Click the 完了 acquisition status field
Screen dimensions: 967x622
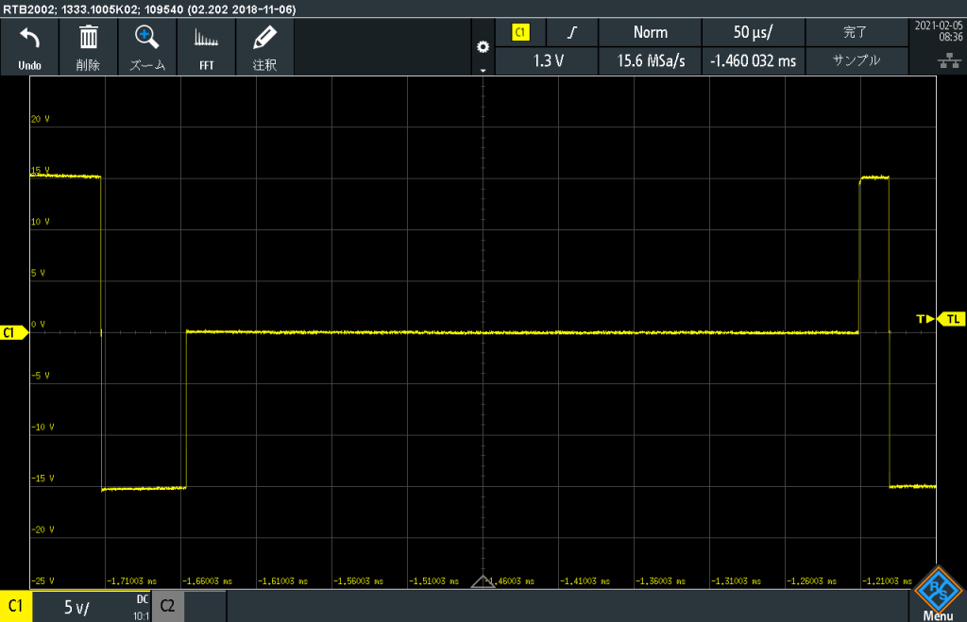click(856, 33)
